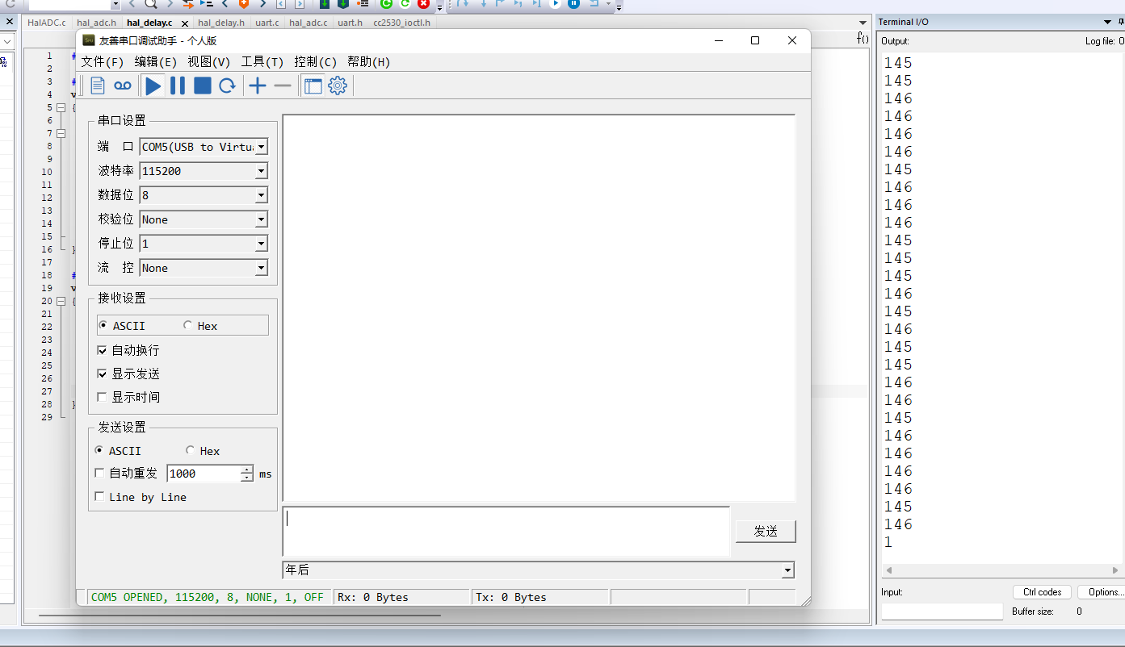1125x647 pixels.
Task: Stop the serial port with the square icon
Action: 203,86
